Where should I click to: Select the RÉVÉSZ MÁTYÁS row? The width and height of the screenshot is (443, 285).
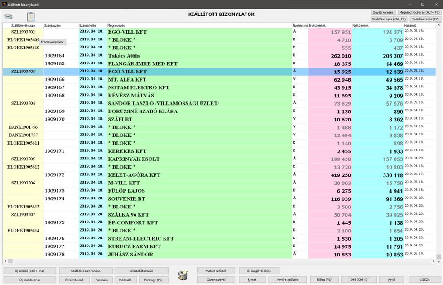[219, 95]
